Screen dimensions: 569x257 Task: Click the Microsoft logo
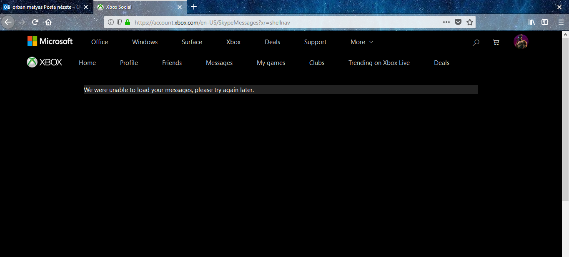tap(50, 41)
